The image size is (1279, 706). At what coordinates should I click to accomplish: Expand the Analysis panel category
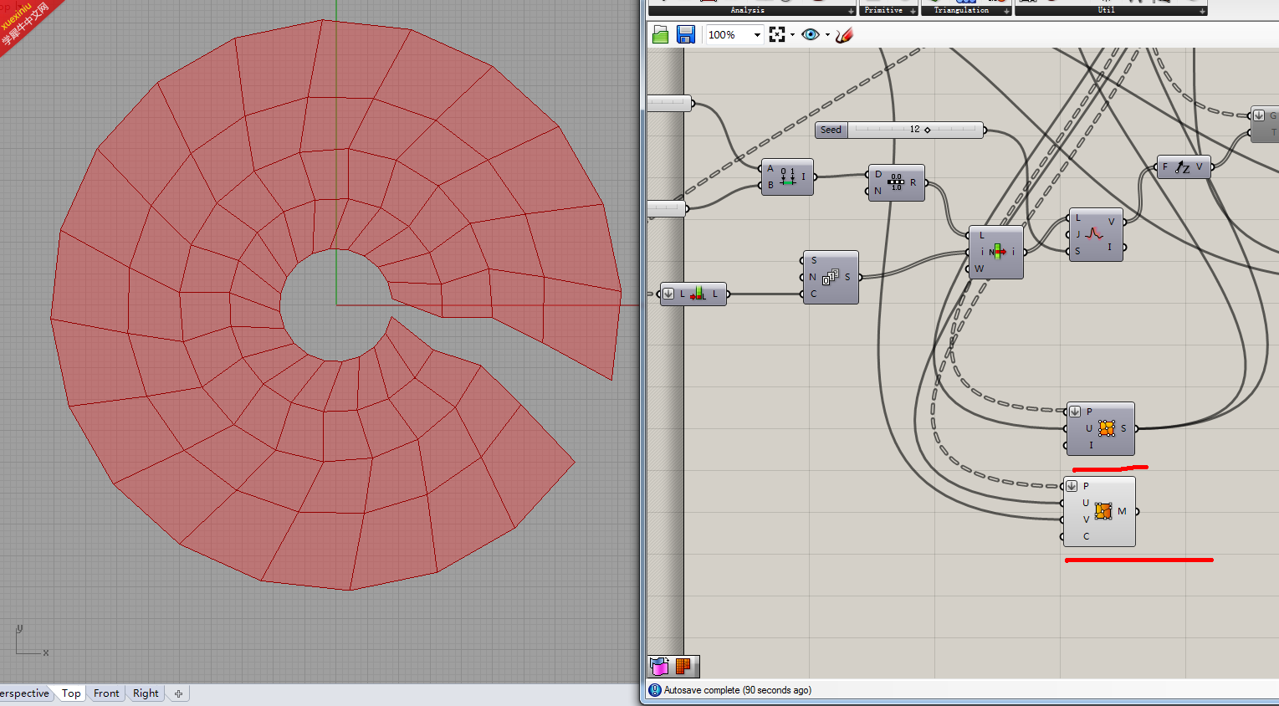(x=752, y=10)
